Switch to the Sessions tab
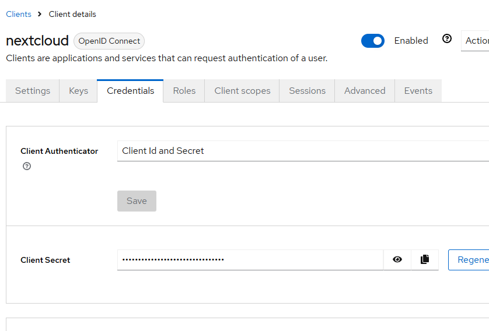Screen dimensions: 489x331 pos(307,91)
